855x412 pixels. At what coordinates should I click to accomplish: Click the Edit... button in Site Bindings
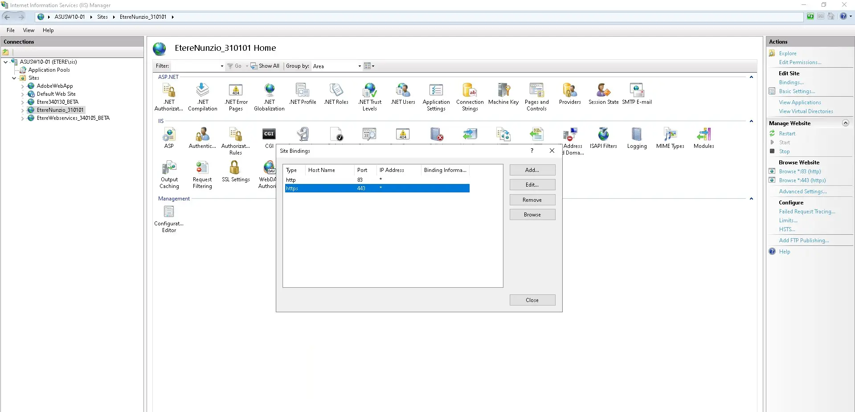click(x=532, y=185)
